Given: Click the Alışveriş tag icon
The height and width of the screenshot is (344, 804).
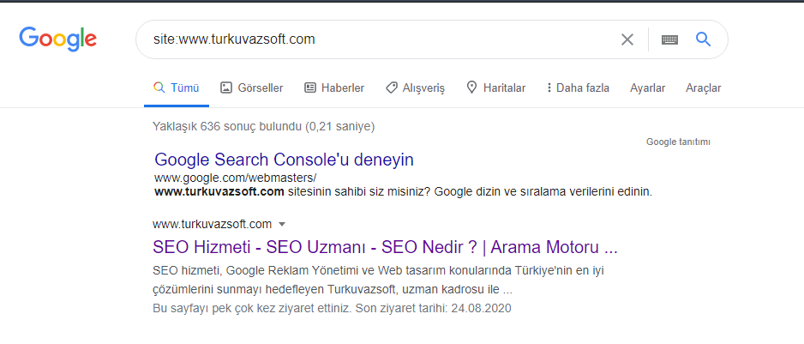Looking at the screenshot, I should 392,88.
